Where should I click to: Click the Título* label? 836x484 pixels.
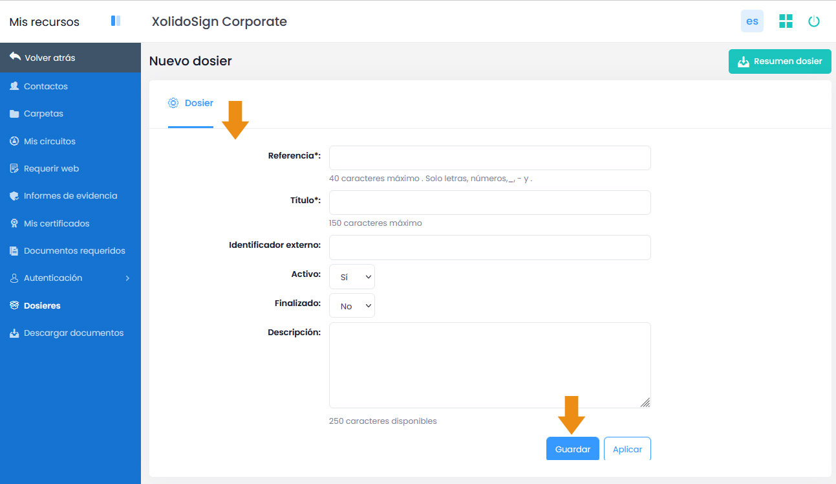click(x=305, y=201)
